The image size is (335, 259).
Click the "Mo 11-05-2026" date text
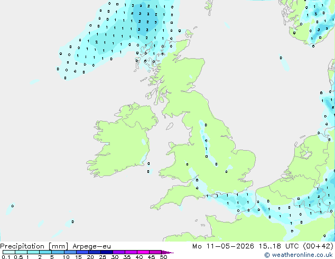(224, 246)
